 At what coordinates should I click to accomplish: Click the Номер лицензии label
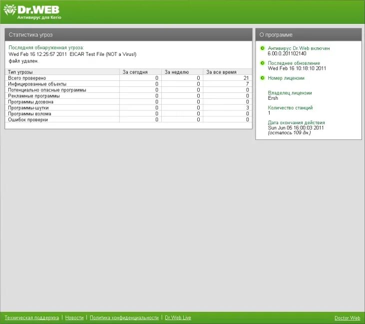click(x=286, y=78)
